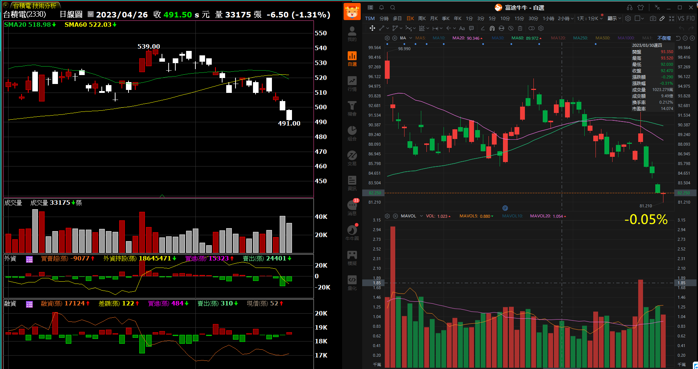Take a chart snapshot with camera icon
Viewport: 698px width, 369px height.
[653, 18]
